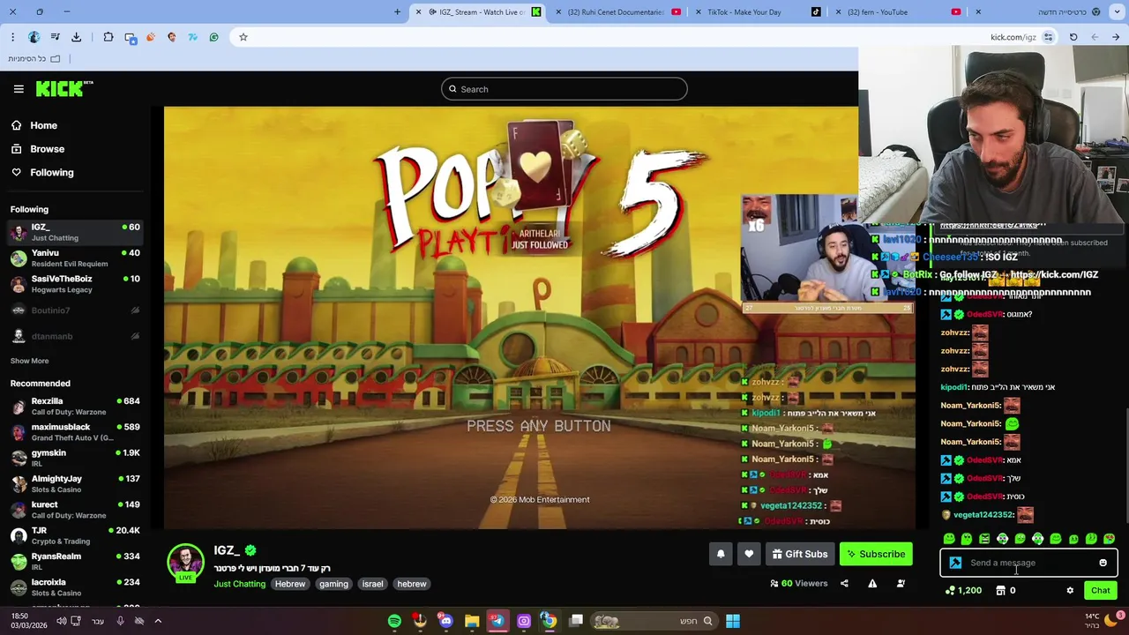Expand the system tray overflow chevron
The height and width of the screenshot is (635, 1129).
(x=158, y=621)
